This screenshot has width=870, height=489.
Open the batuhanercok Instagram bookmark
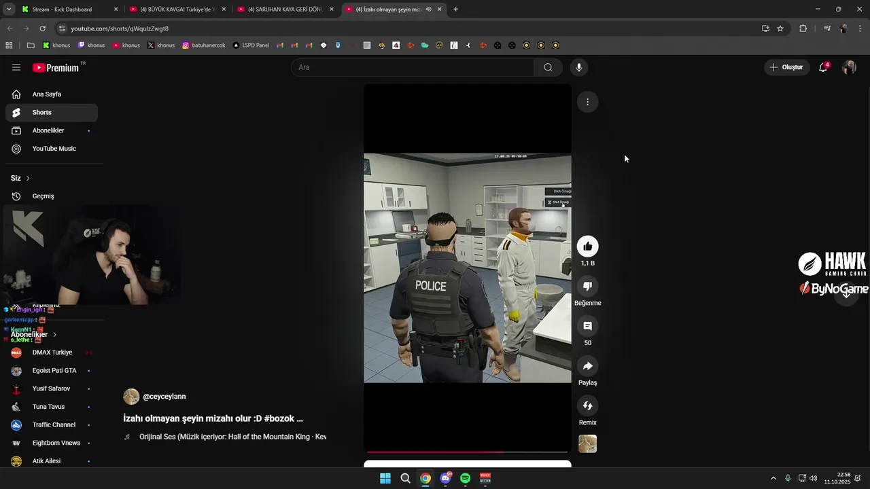coord(203,46)
